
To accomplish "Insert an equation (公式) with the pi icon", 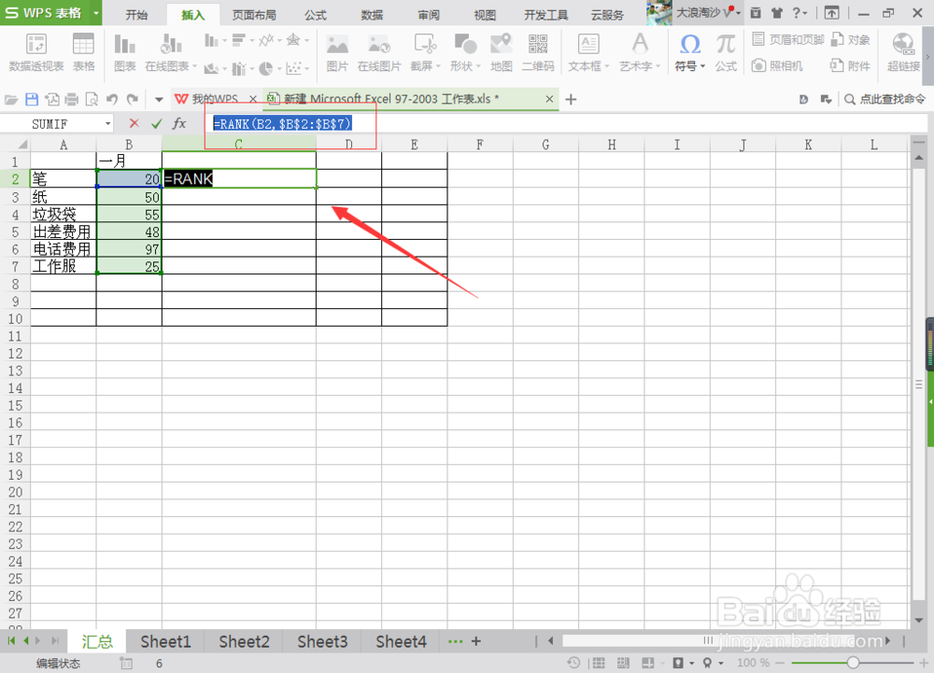I will pyautogui.click(x=726, y=52).
